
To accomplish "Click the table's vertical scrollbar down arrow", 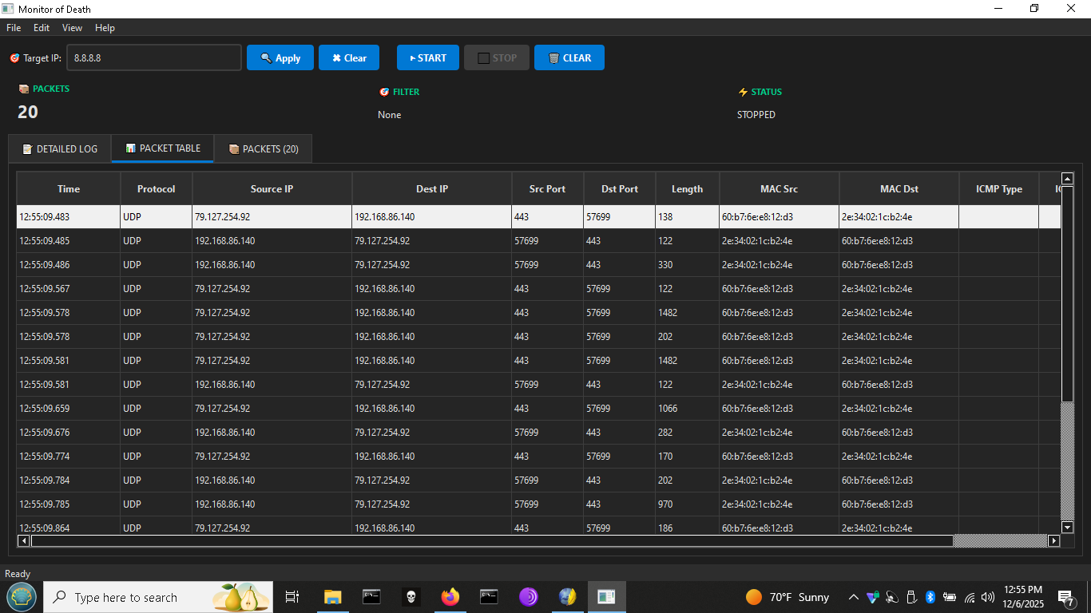I will pos(1067,527).
